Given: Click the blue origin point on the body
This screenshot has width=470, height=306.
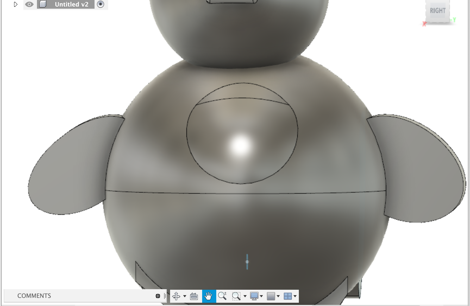Looking at the screenshot, I should (247, 262).
